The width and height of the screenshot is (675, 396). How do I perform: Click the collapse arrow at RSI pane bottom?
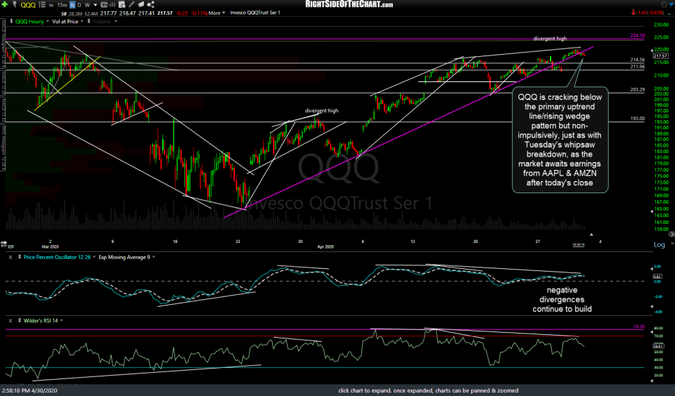[x=651, y=381]
